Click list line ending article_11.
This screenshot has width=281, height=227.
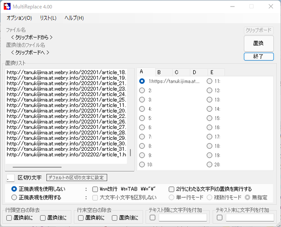coord(66,105)
